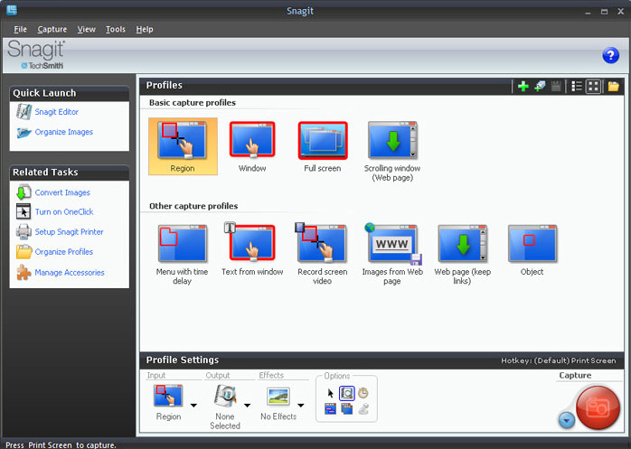Click the Other capture profiles heading
The image size is (631, 449).
point(193,206)
